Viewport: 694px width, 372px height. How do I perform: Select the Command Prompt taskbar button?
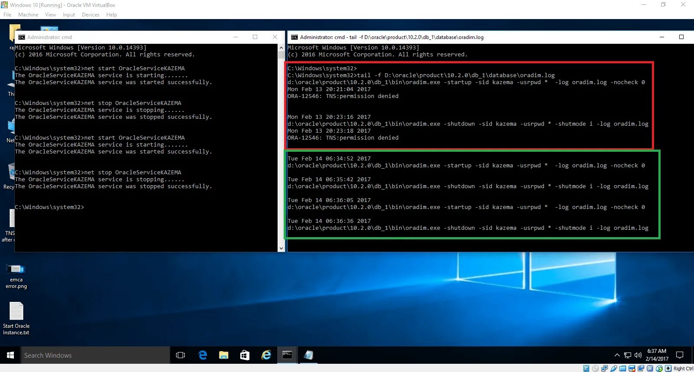click(287, 355)
